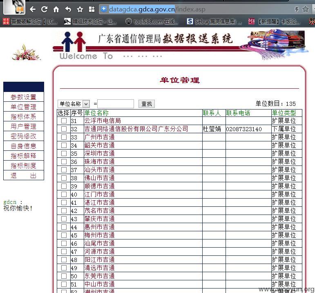315x293 pixels.
Task: Open 单位管理 in the left menu
Action: pyautogui.click(x=24, y=107)
